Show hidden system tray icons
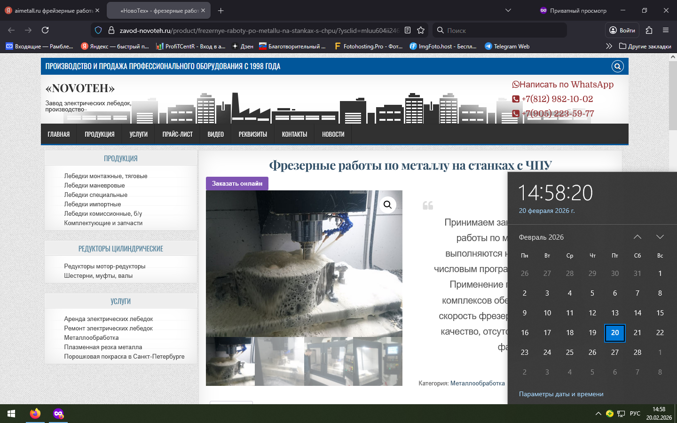677x423 pixels. click(x=598, y=414)
